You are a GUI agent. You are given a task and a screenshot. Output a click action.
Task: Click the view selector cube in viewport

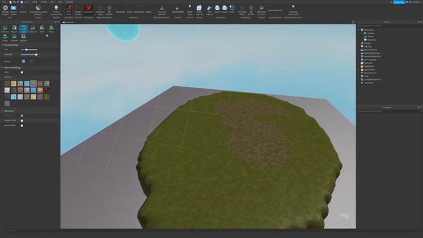coord(344,218)
